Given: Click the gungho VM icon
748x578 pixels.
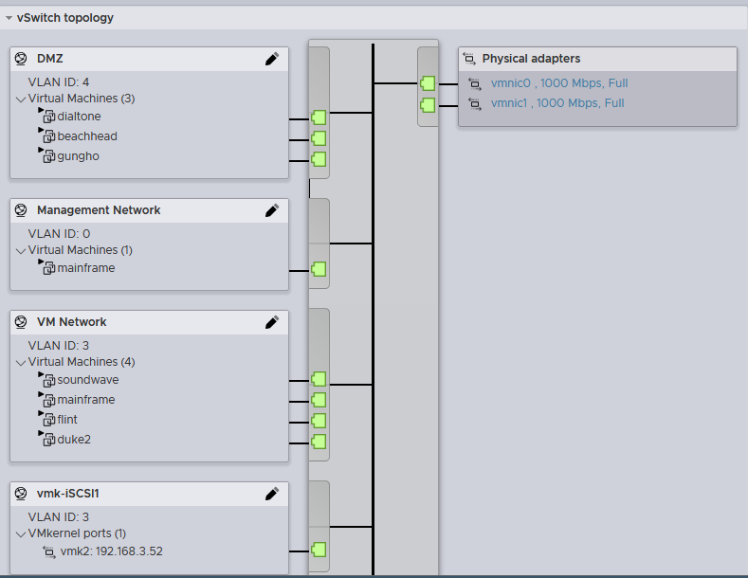Looking at the screenshot, I should pos(47,155).
